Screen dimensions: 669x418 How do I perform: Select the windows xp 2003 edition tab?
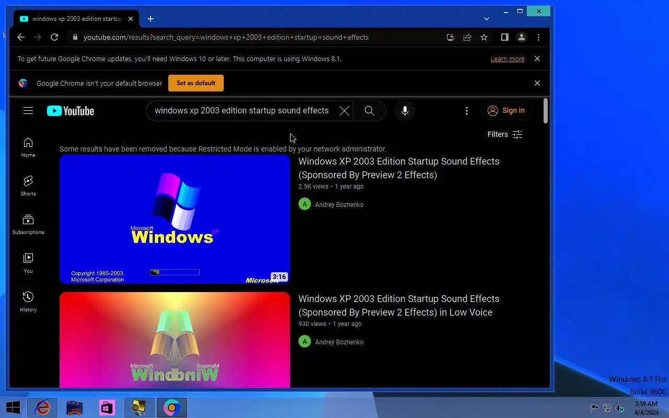pyautogui.click(x=77, y=19)
